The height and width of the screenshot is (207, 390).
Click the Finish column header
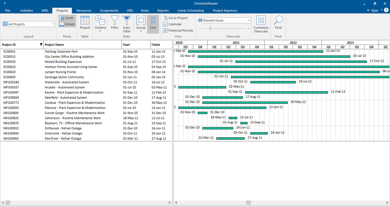coord(161,45)
